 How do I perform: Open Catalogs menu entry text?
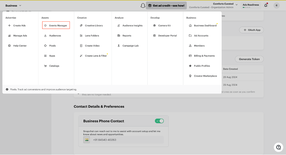coord(54,66)
